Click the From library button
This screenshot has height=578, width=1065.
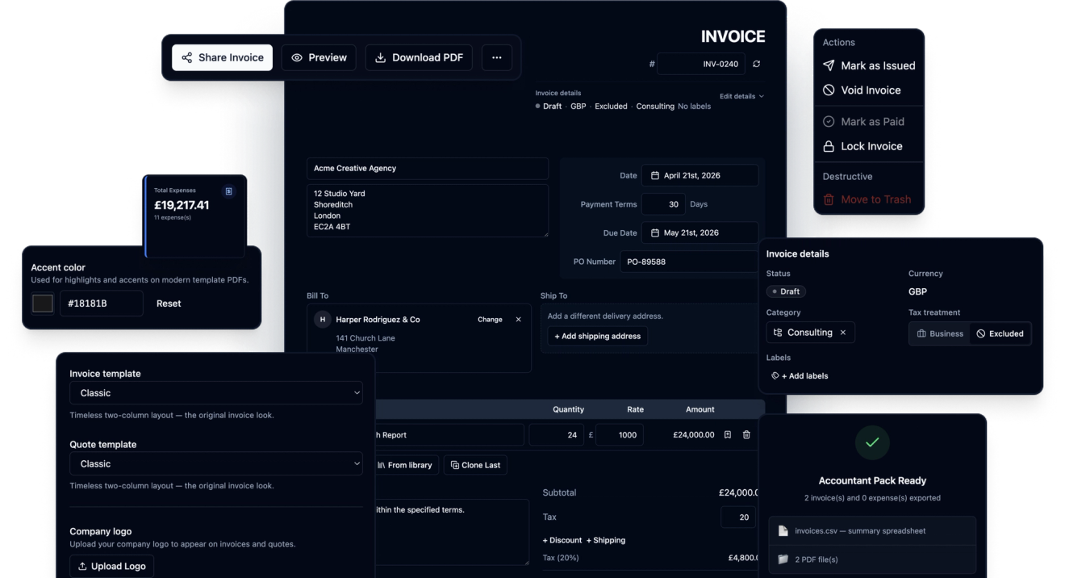(x=405, y=465)
